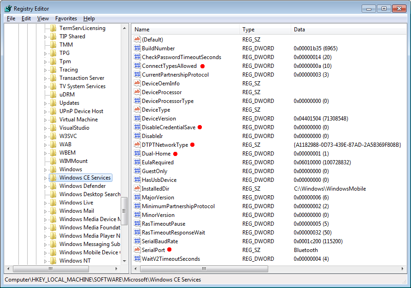Click the values pane horizontal scrollbar thumb
The width and height of the screenshot is (411, 288).
point(204,269)
